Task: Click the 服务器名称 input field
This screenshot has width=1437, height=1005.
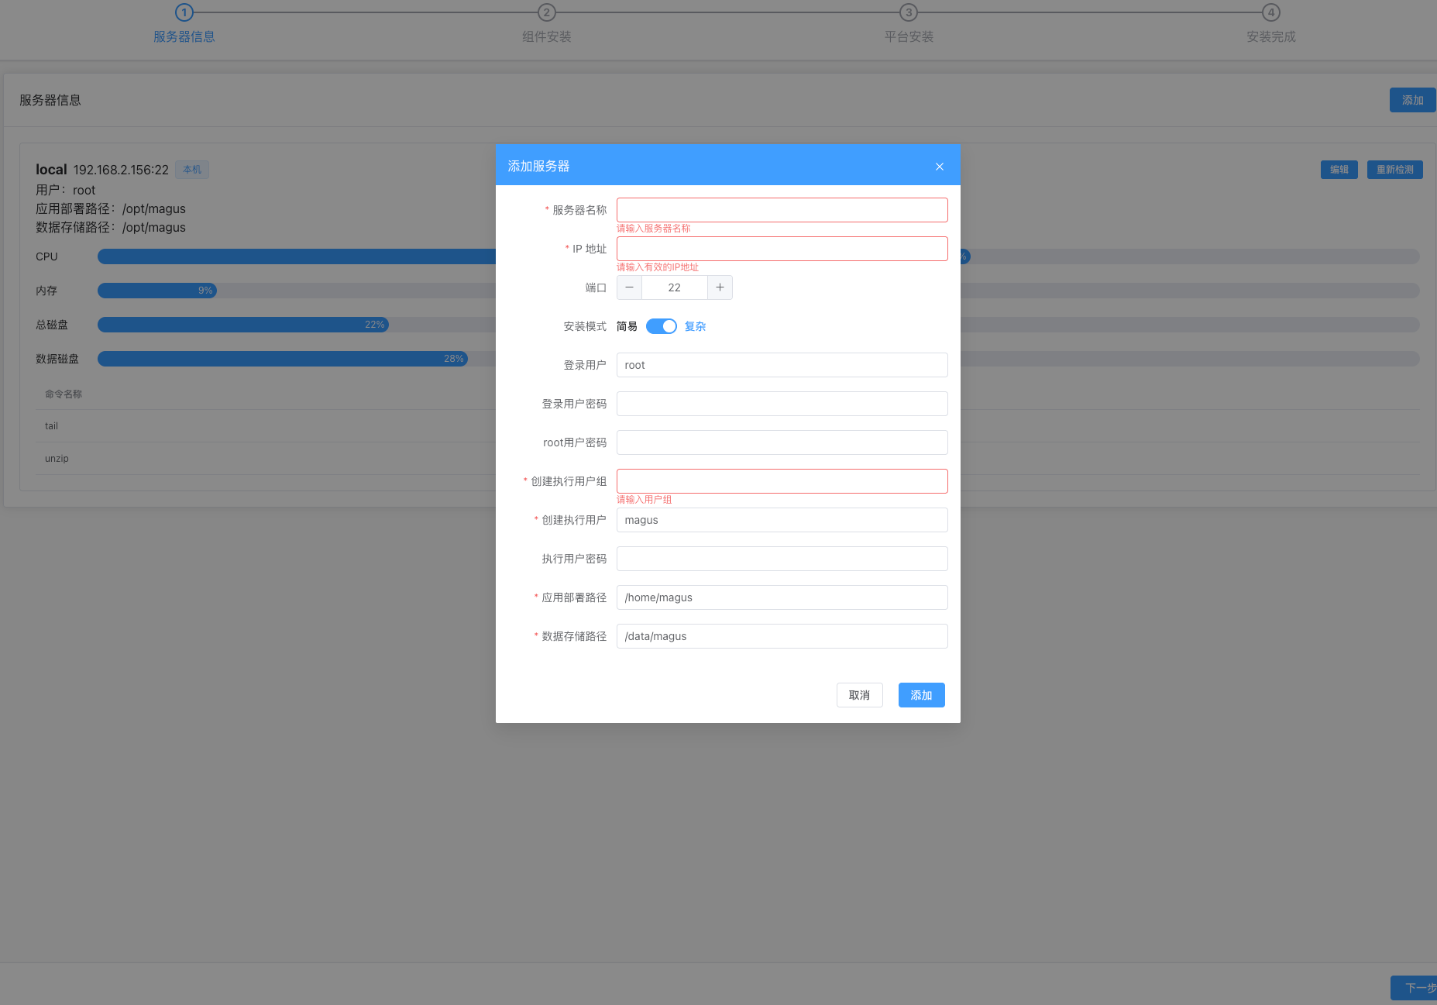Action: click(782, 210)
